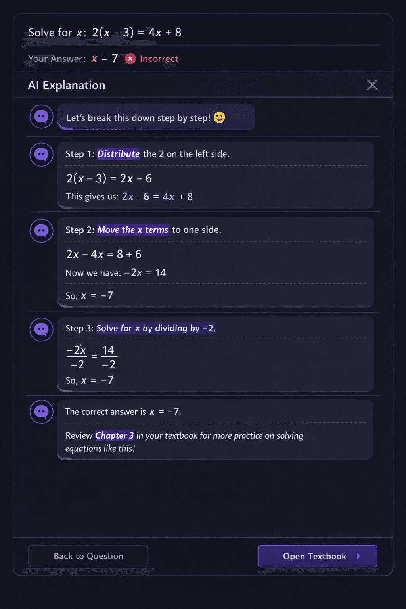The height and width of the screenshot is (609, 406).
Task: Open the Chapter 3 textbook reference
Action: click(x=115, y=435)
